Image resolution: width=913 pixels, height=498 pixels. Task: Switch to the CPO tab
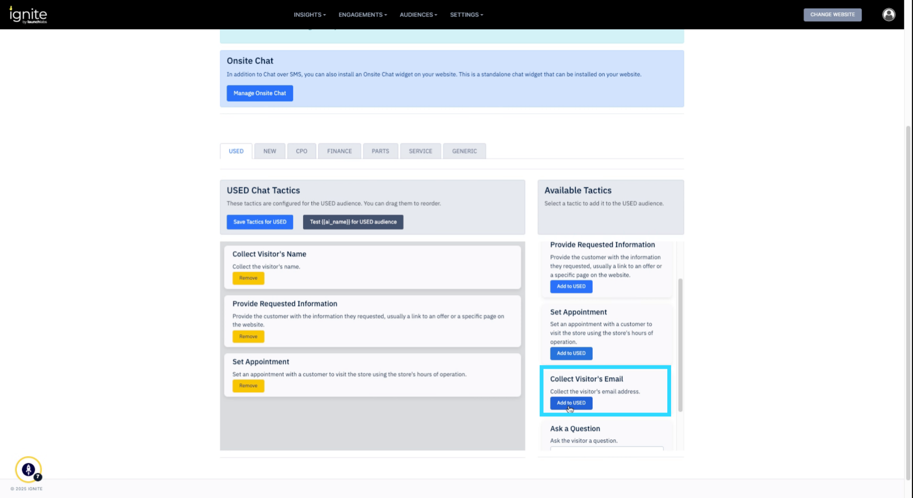[x=301, y=151]
